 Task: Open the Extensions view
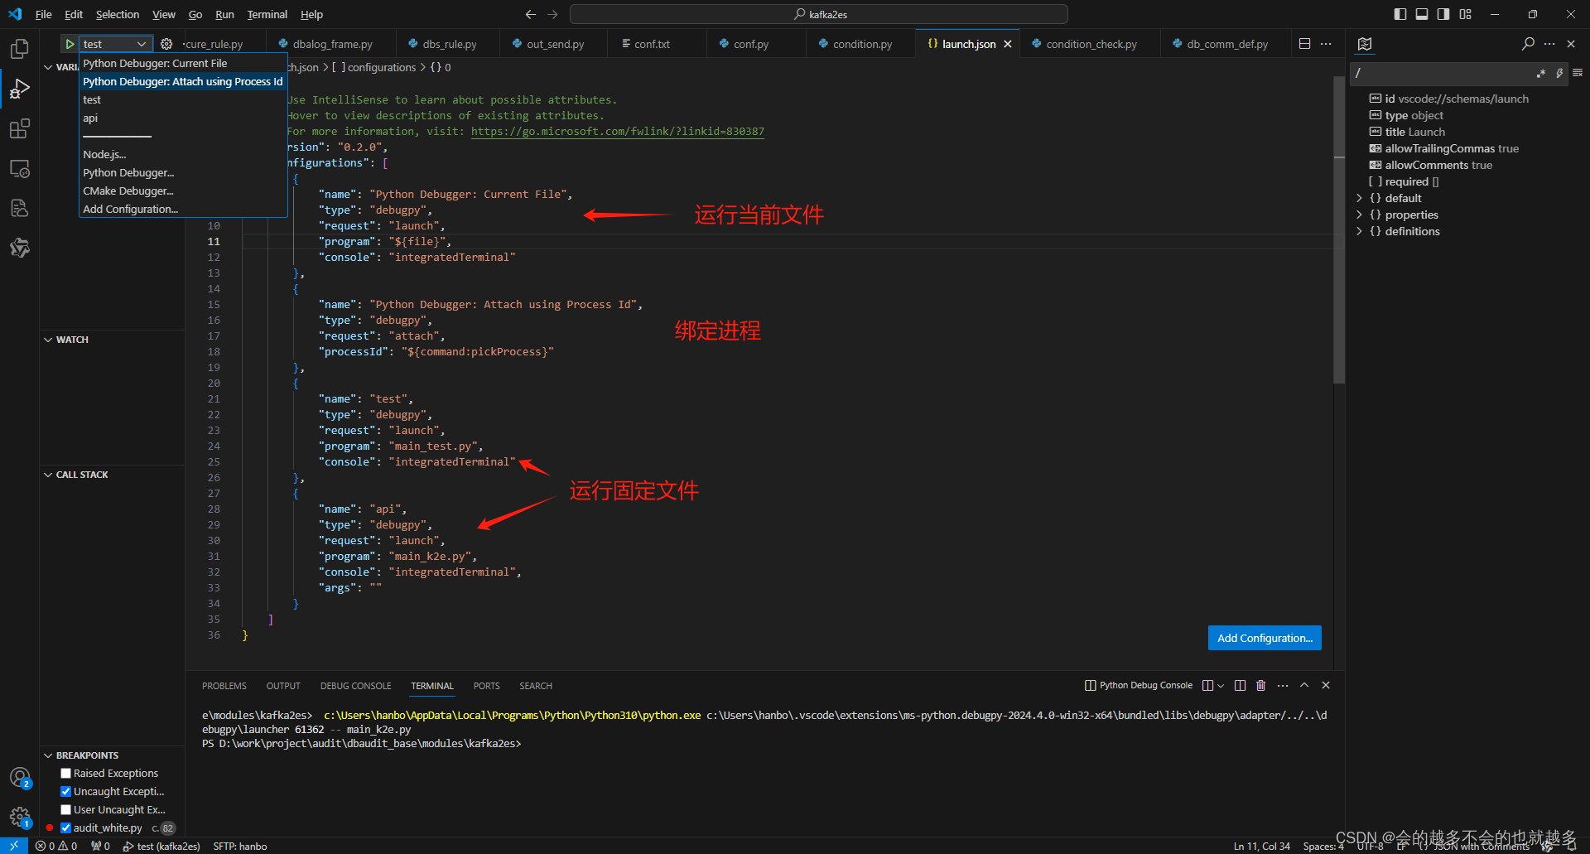click(19, 128)
